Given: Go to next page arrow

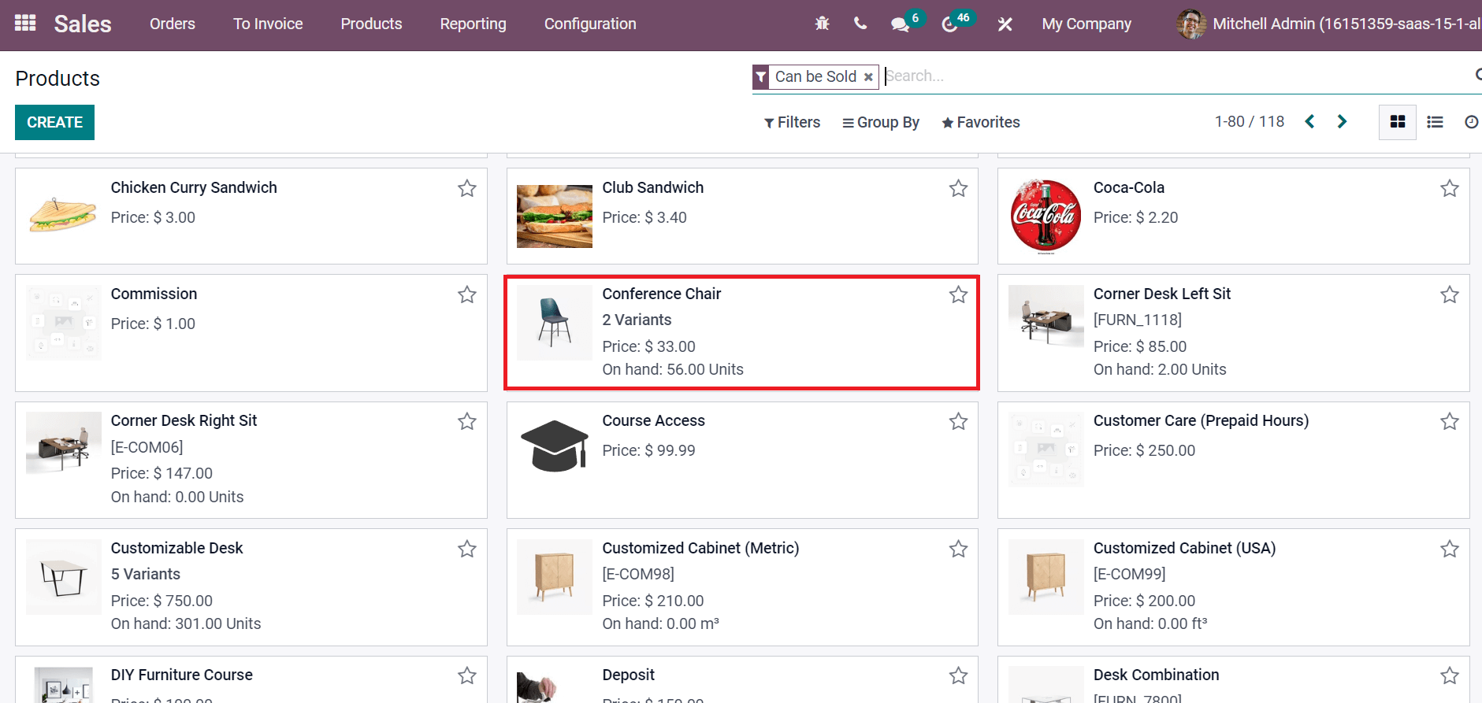Looking at the screenshot, I should [x=1342, y=121].
